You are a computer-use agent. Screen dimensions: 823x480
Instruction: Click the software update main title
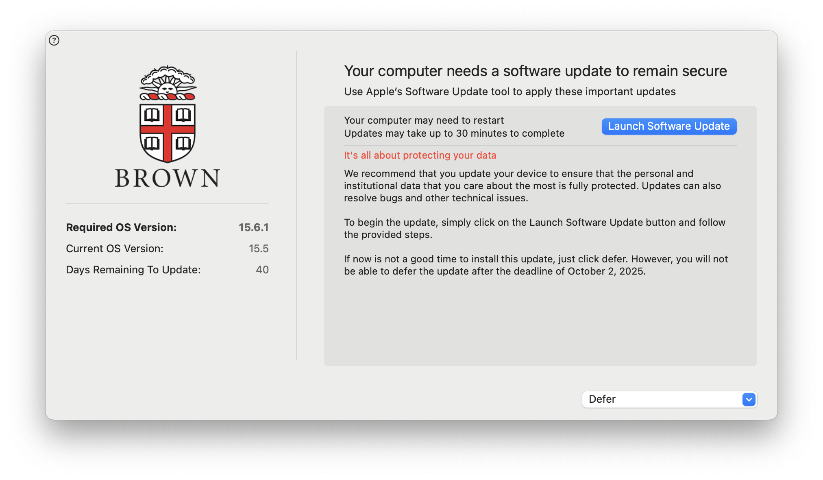(535, 71)
